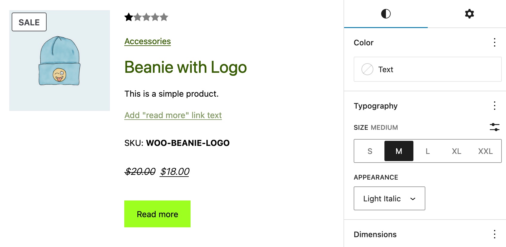Select font size XL
The width and height of the screenshot is (506, 247).
(x=456, y=151)
